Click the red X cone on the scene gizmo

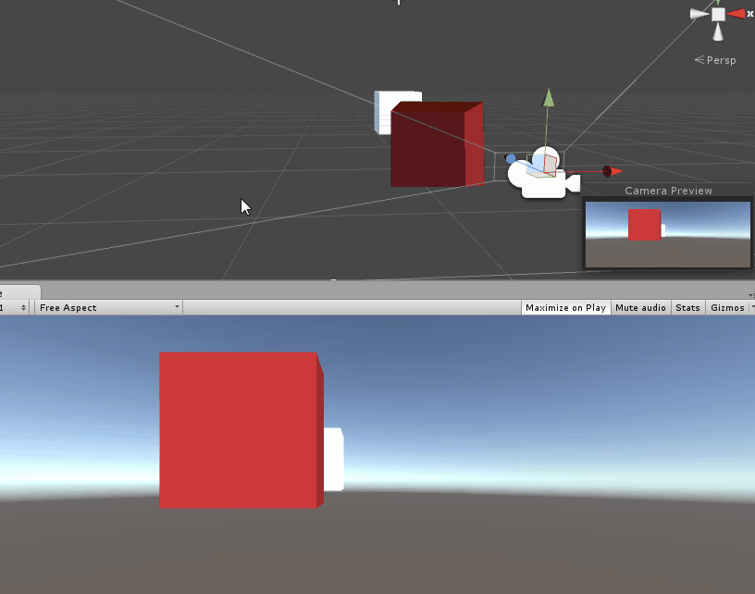click(736, 13)
